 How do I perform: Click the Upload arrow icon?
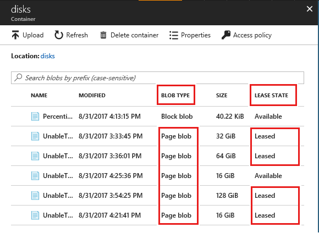[15, 35]
